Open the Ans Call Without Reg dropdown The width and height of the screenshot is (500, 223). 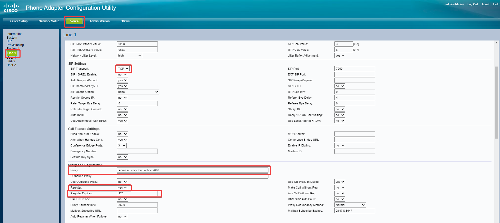(x=340, y=193)
